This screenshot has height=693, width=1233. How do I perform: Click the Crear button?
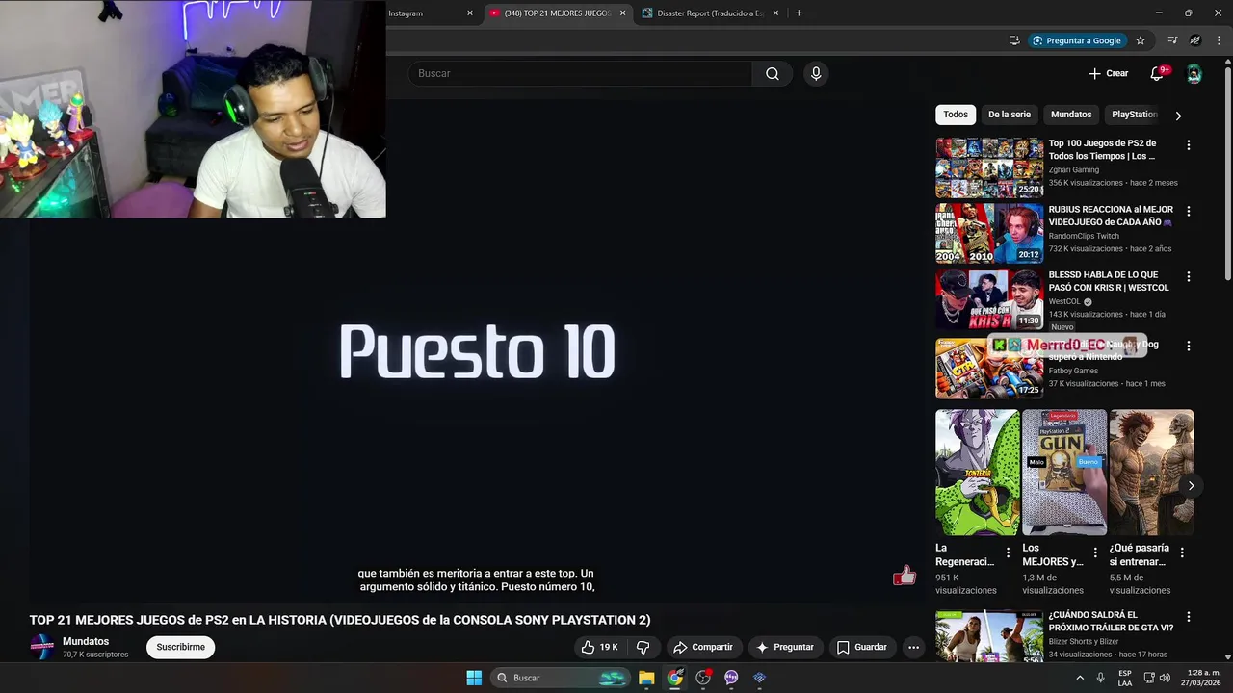pyautogui.click(x=1108, y=73)
